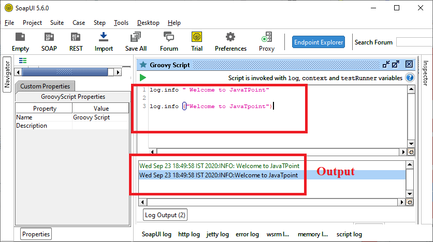Click log output scroll left arrow

pos(142,202)
